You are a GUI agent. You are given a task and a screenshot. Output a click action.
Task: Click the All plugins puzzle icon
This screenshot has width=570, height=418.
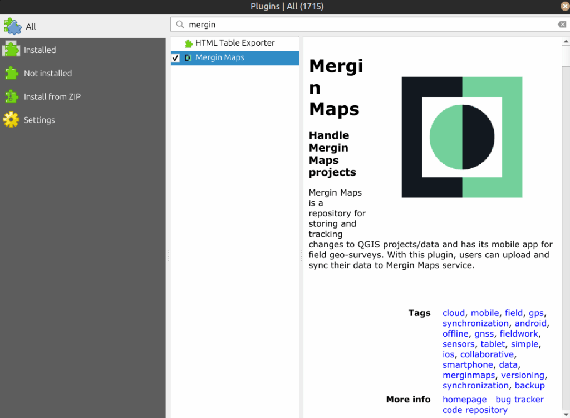pyautogui.click(x=12, y=26)
